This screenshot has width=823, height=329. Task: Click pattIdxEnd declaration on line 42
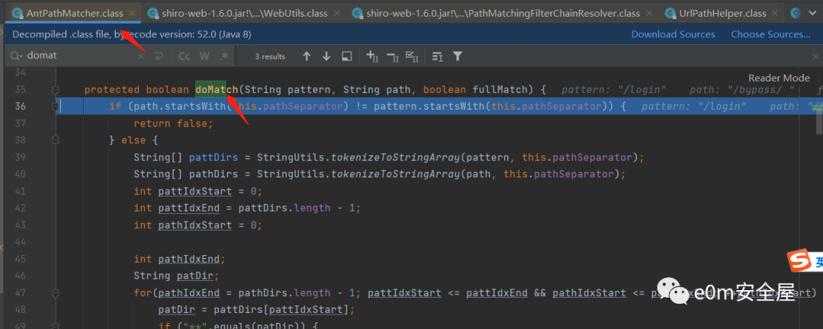click(x=189, y=209)
